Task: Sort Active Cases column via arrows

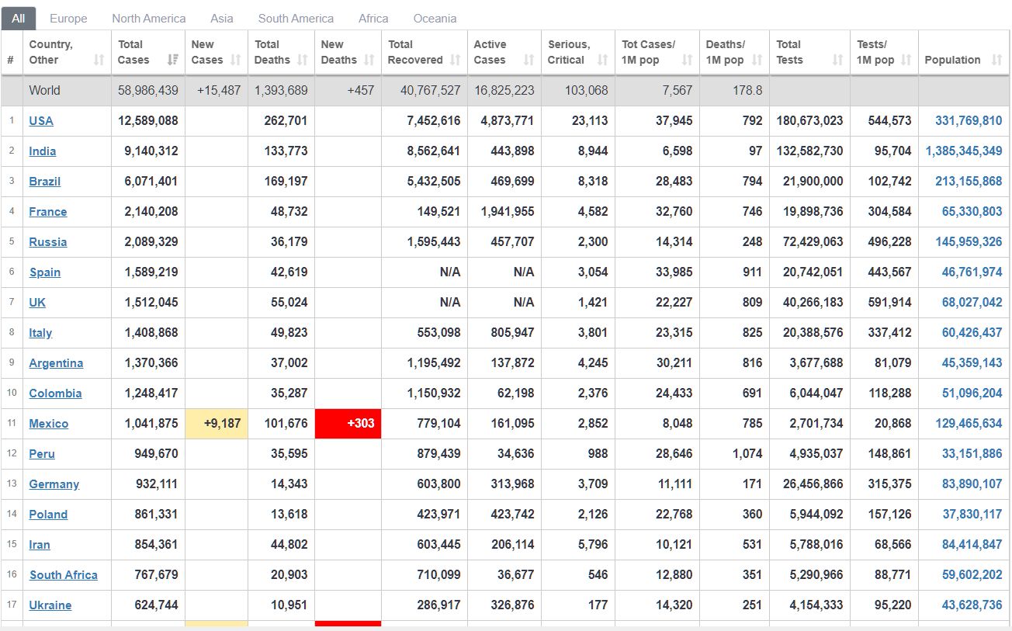Action: pos(529,60)
